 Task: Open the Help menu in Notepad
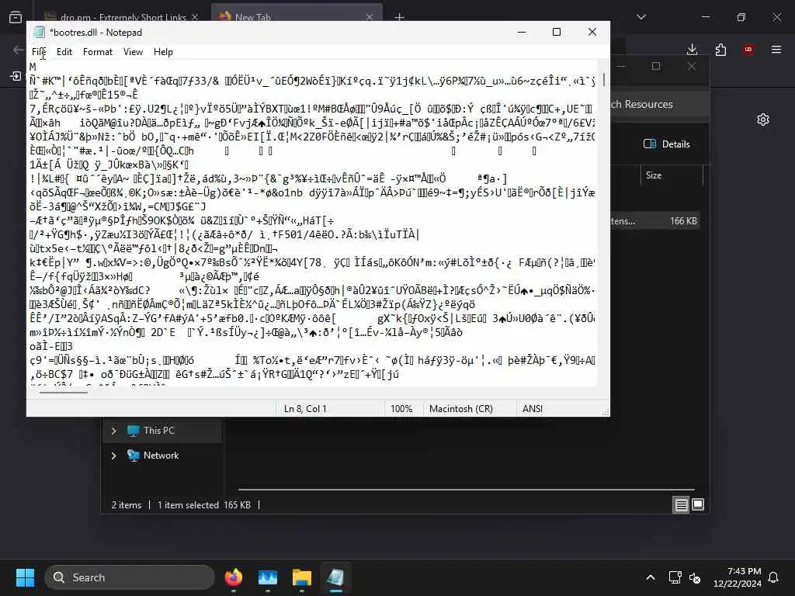coord(163,52)
